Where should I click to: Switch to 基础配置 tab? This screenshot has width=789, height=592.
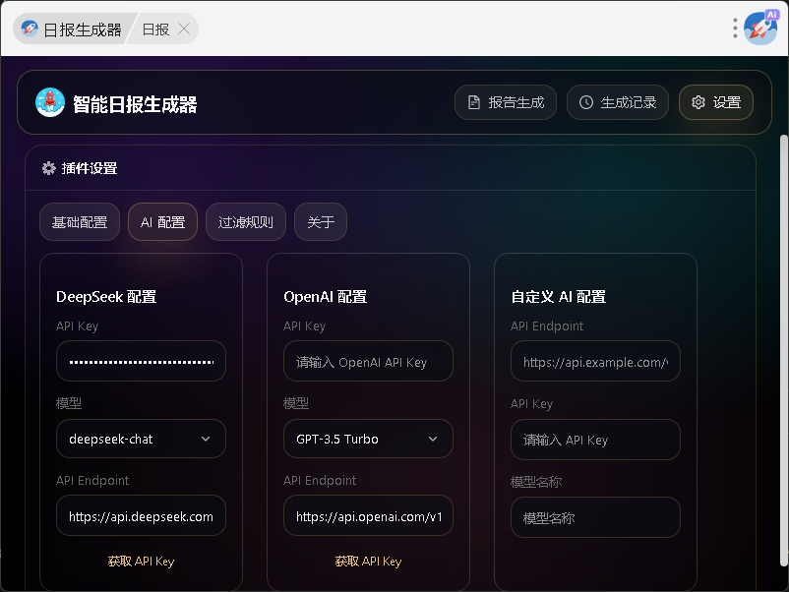(80, 222)
